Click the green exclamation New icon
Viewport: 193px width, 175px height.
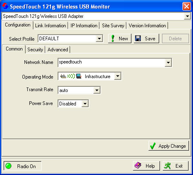(x=113, y=39)
